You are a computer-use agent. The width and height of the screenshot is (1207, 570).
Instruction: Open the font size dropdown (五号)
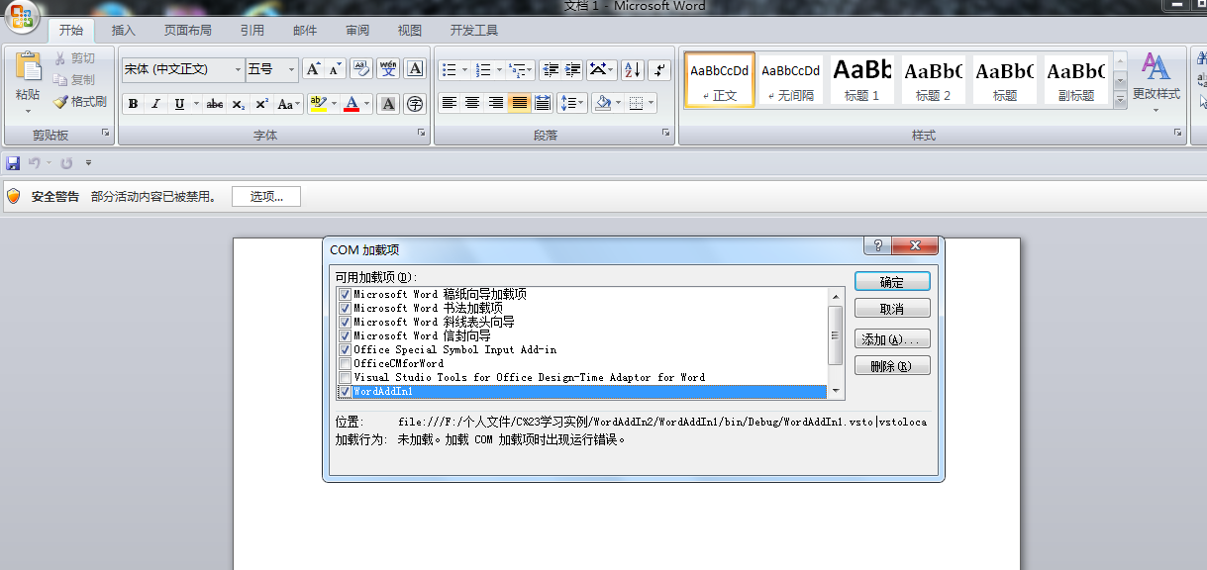pos(291,69)
